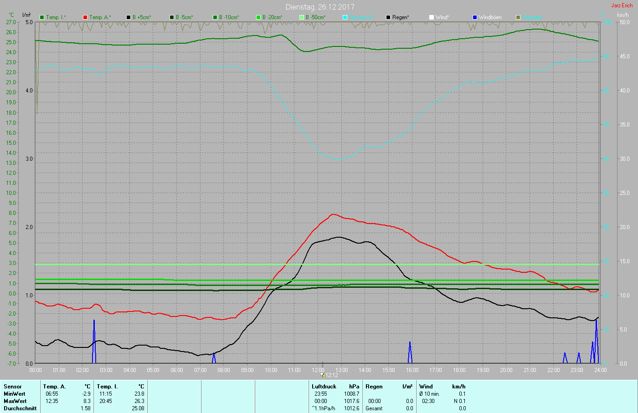Click the Windböen legend label text
This screenshot has height=413, width=638.
point(490,17)
